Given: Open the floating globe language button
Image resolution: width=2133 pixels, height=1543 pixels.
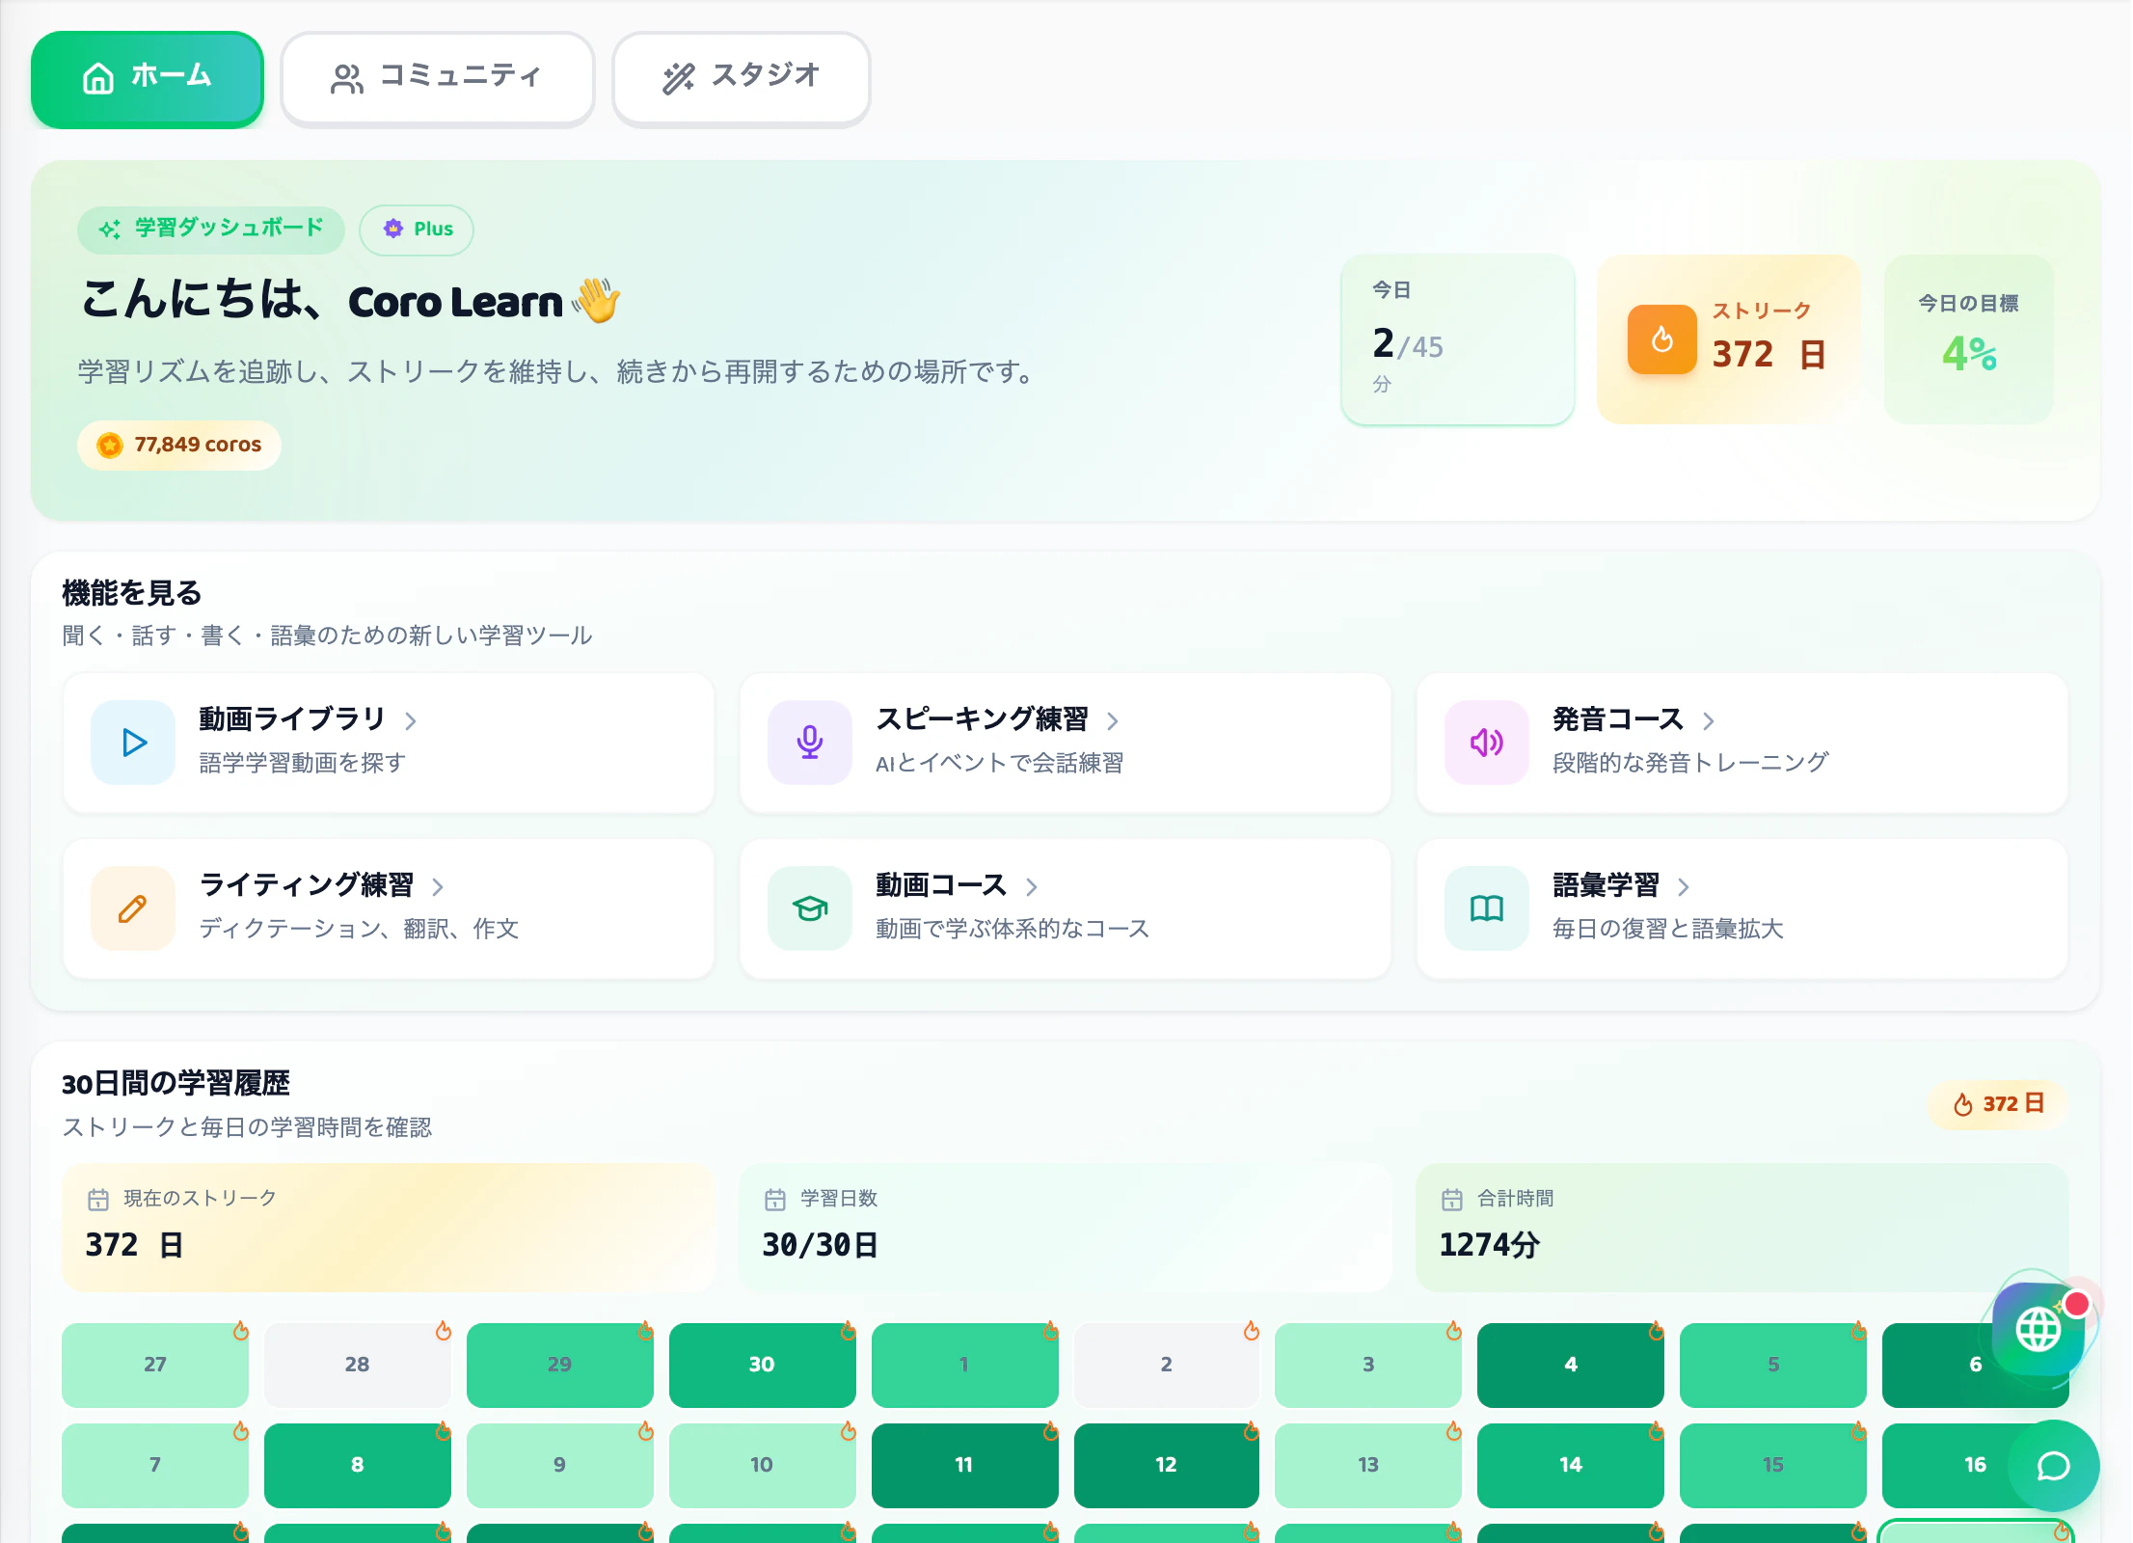Looking at the screenshot, I should [2038, 1329].
